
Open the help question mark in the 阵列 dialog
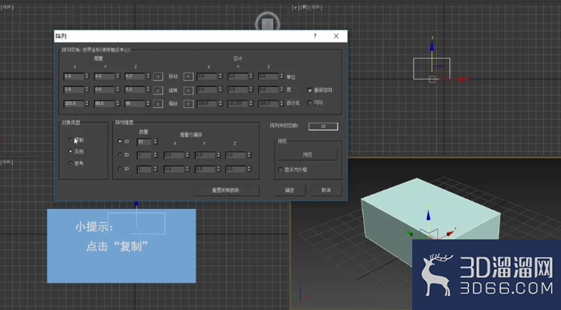click(x=315, y=36)
